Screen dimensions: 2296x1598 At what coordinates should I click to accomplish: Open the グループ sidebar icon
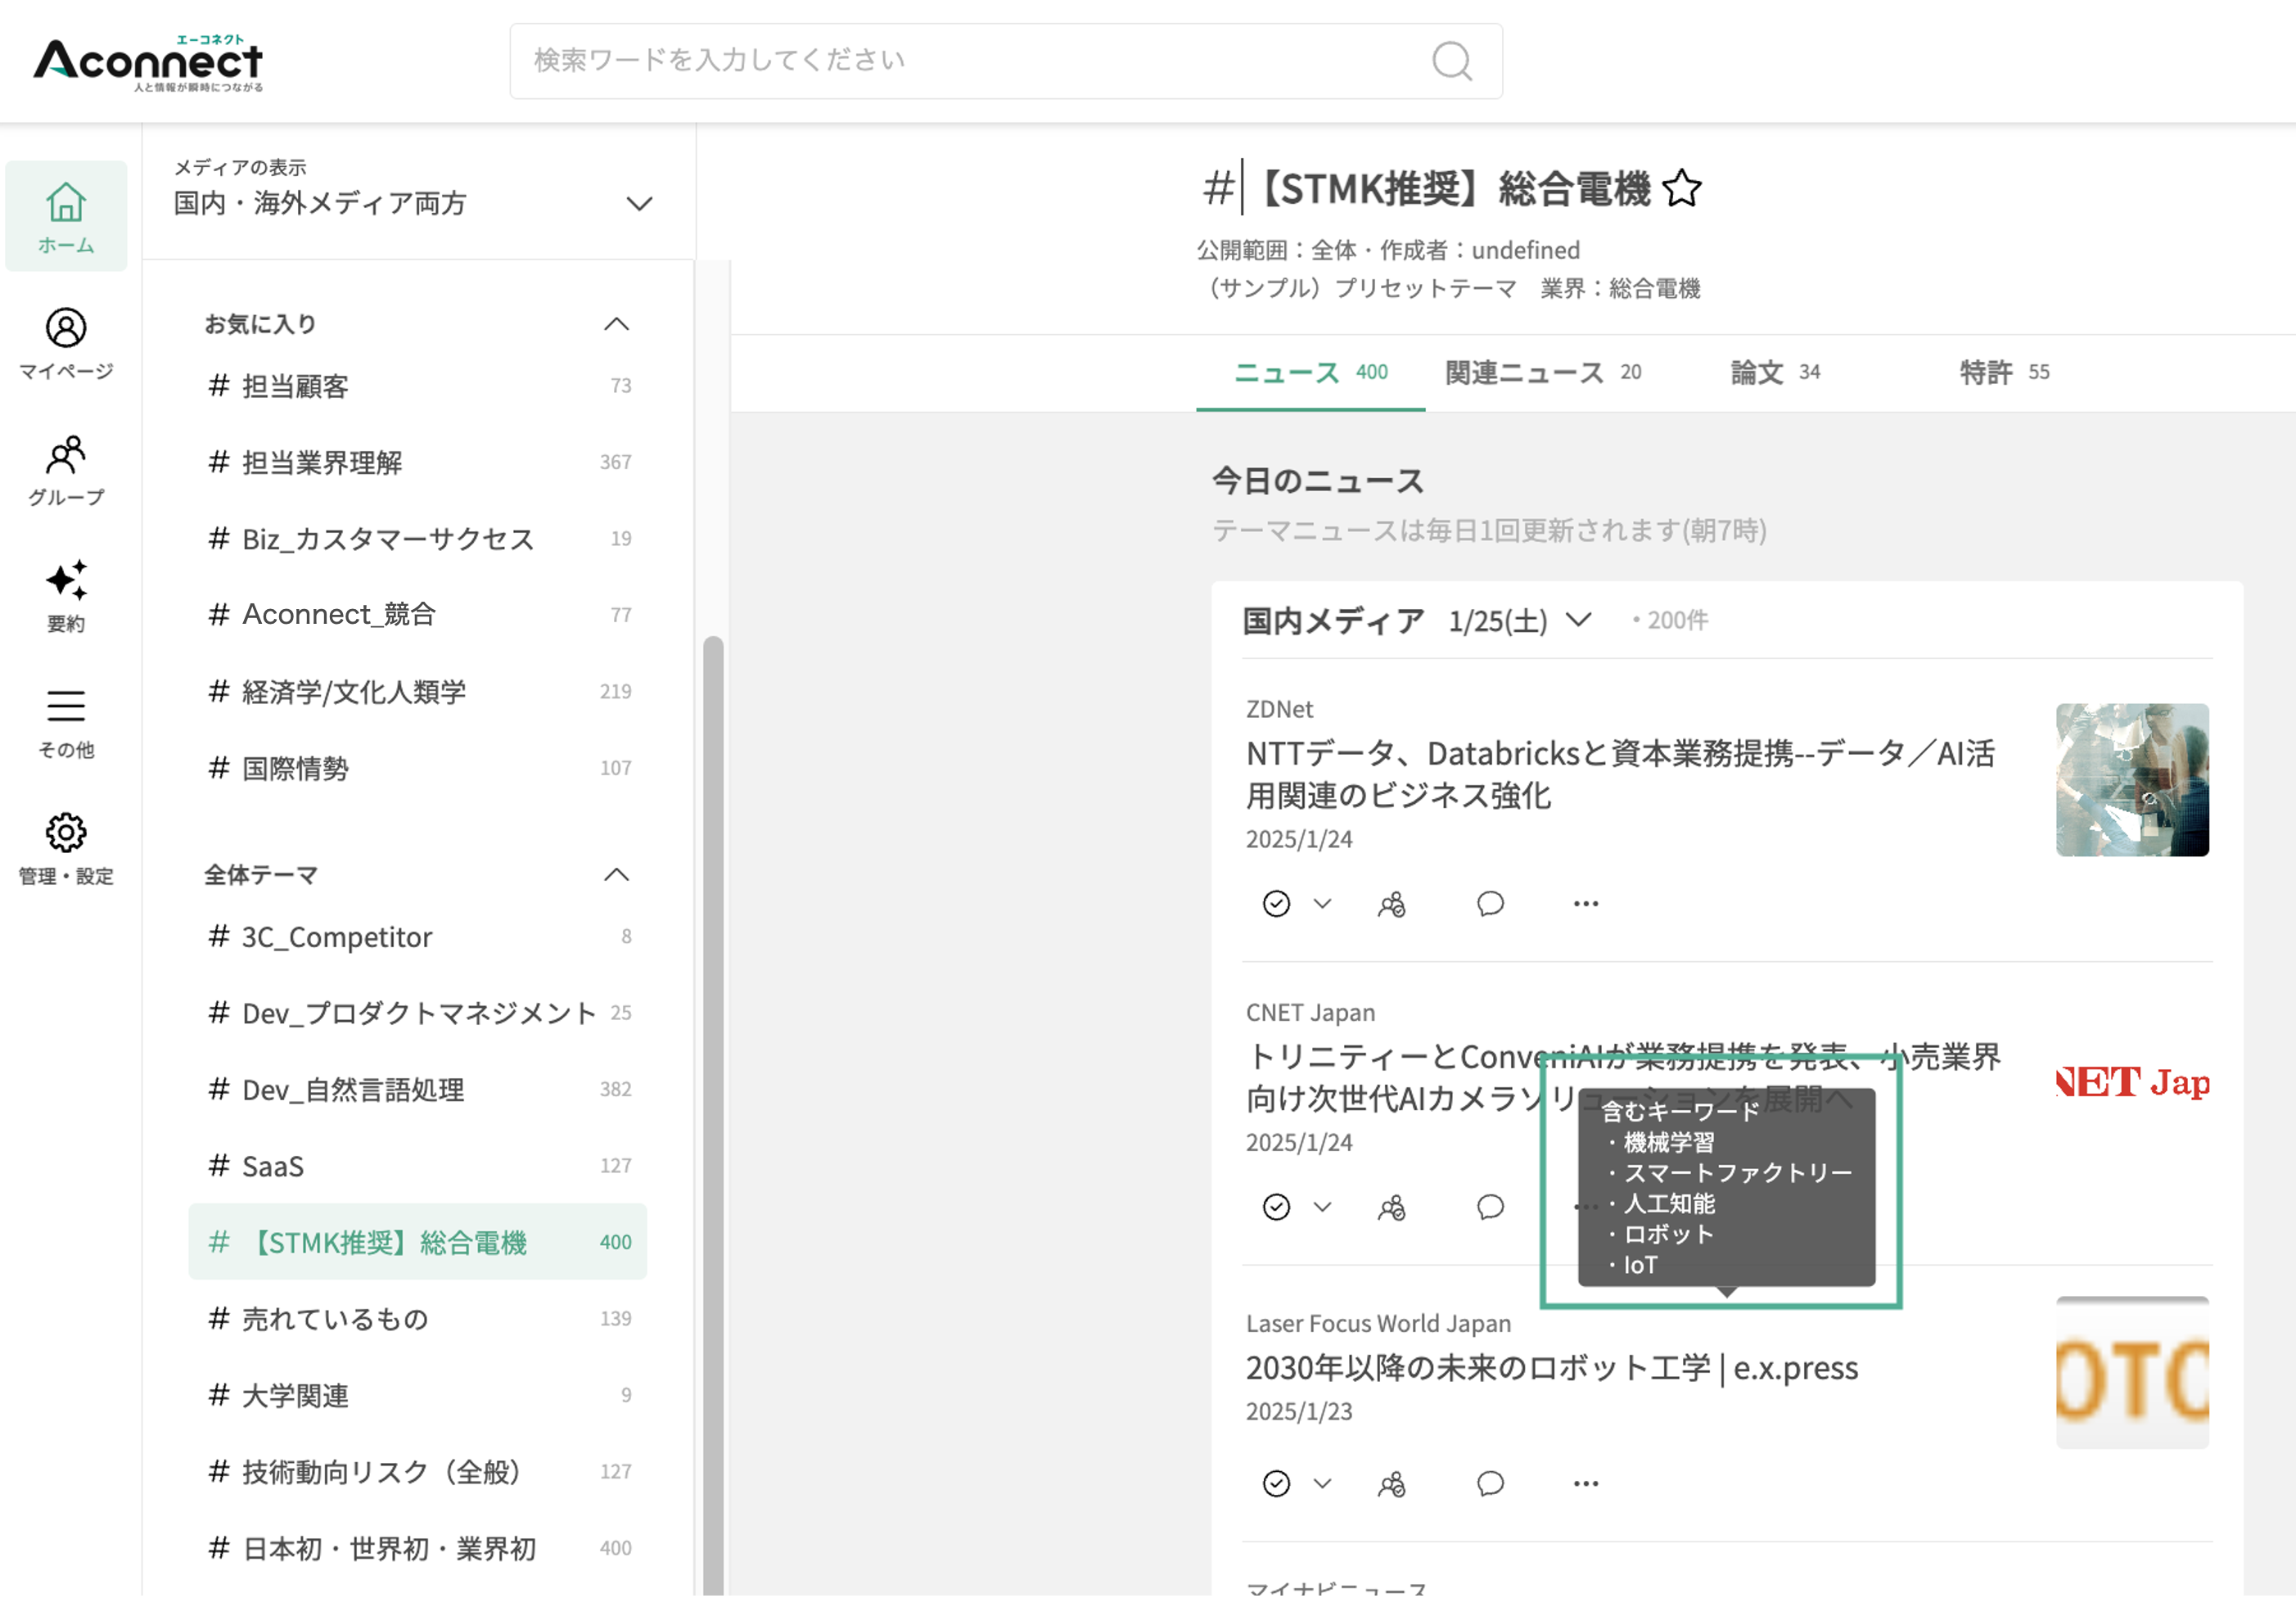click(x=66, y=470)
